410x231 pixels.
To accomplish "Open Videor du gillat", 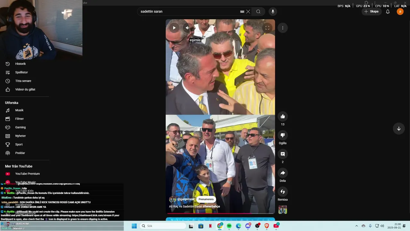I will pyautogui.click(x=25, y=90).
